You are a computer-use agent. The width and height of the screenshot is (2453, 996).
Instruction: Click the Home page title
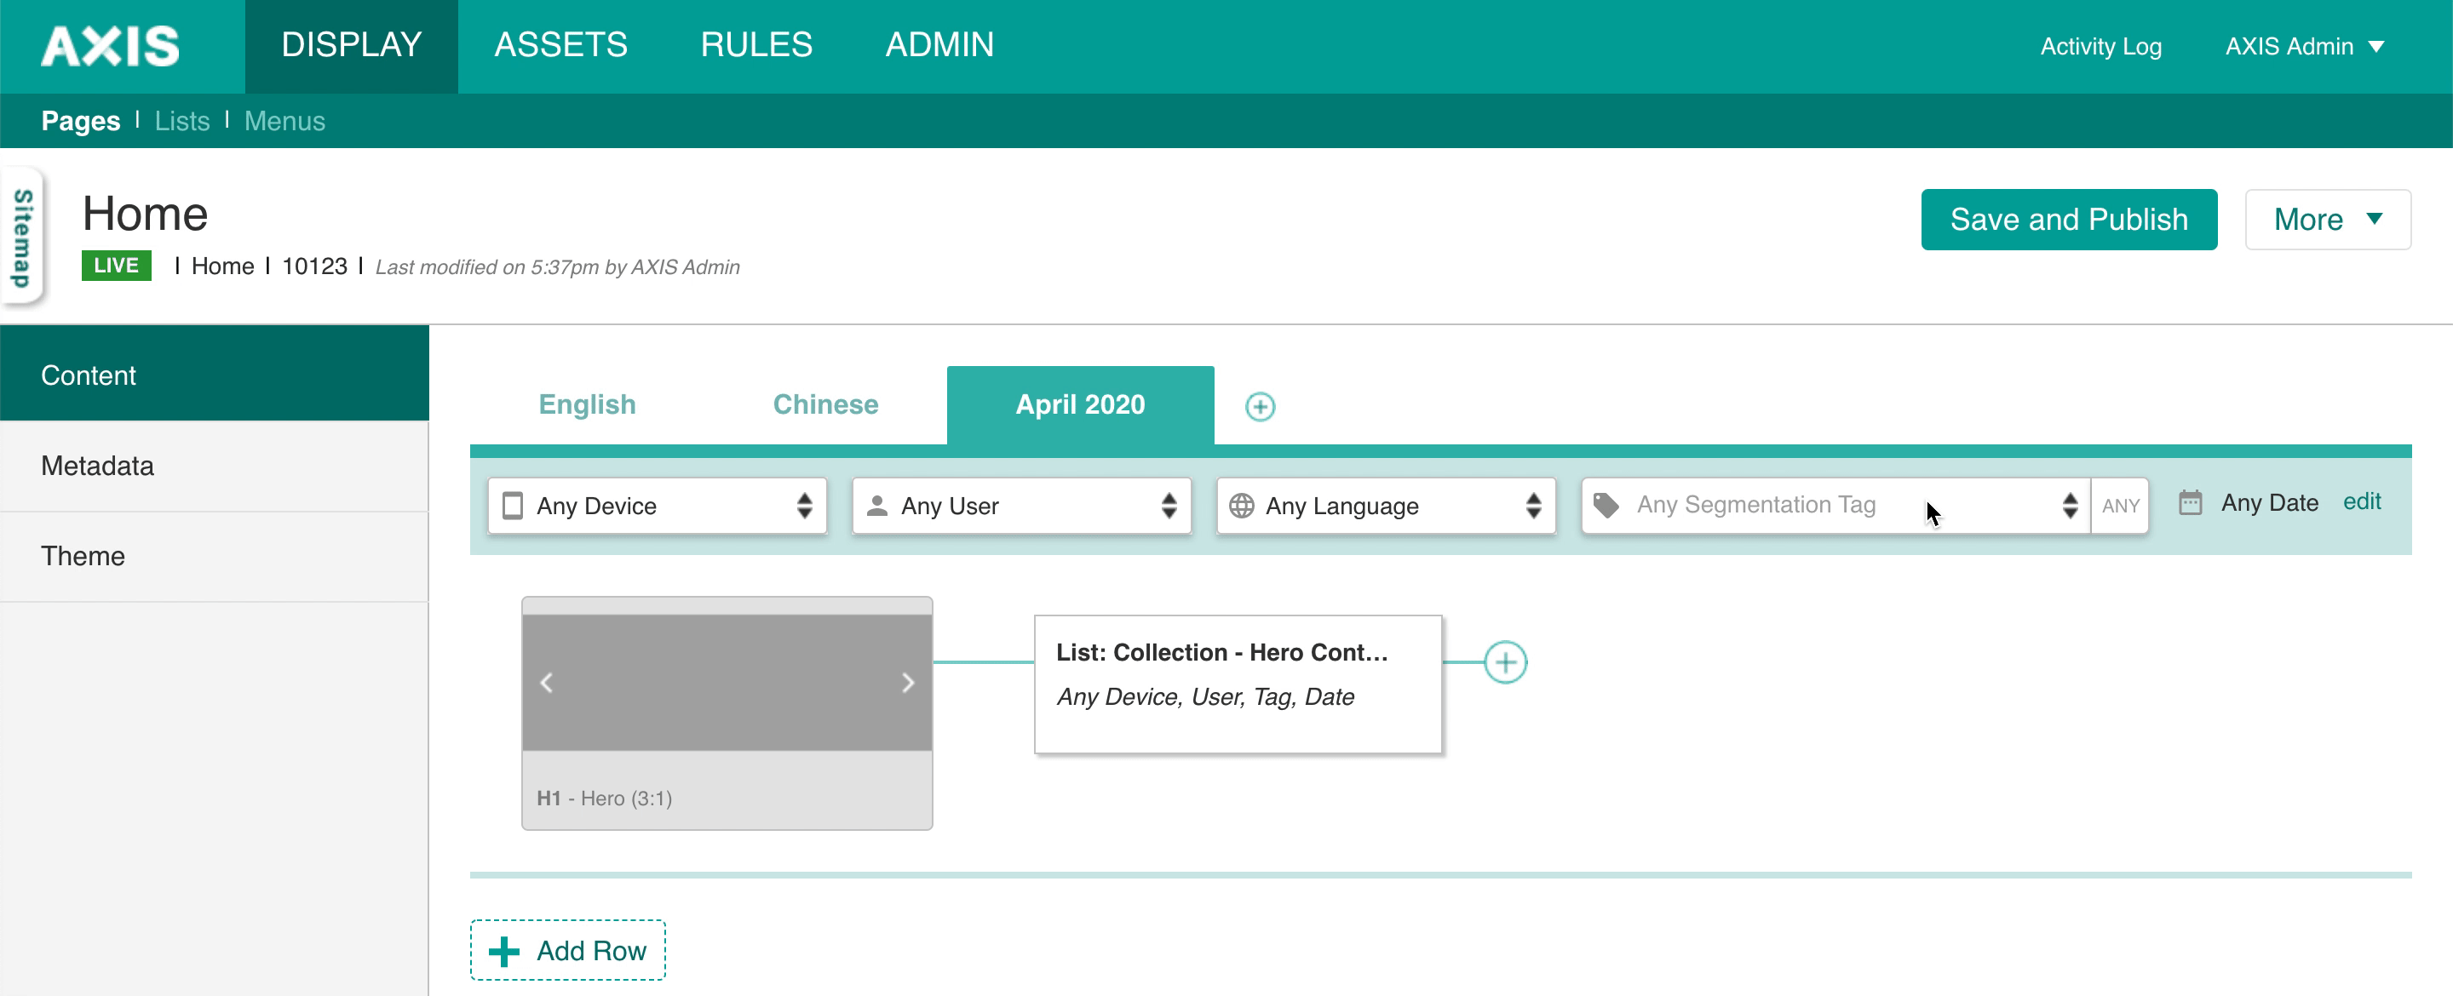coord(145,214)
